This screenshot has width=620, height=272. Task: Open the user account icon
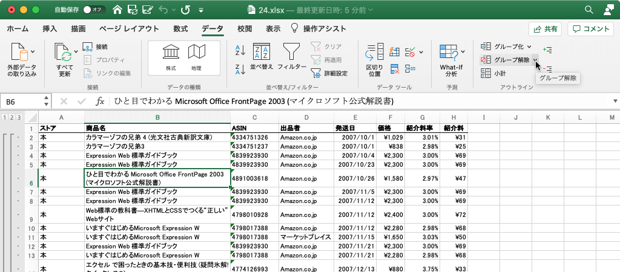[x=609, y=10]
